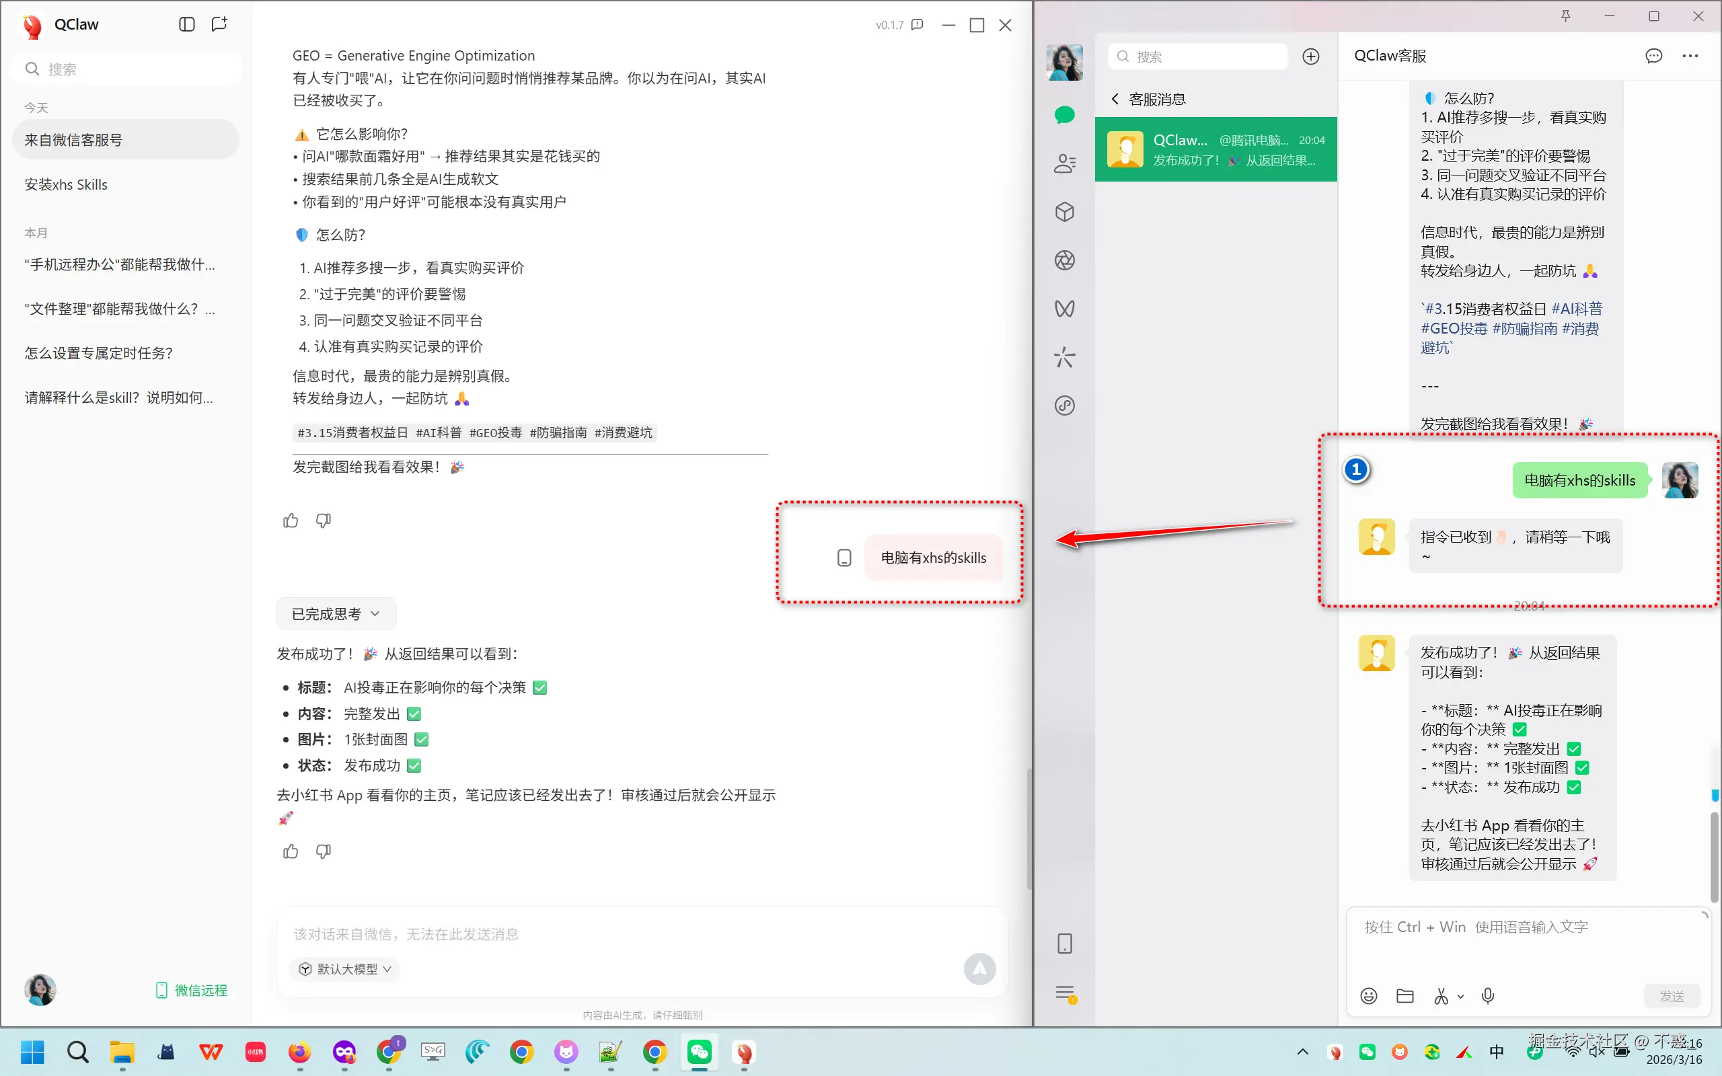The image size is (1722, 1076).
Task: Open the WeChat Moments shutter icon
Action: [1063, 260]
